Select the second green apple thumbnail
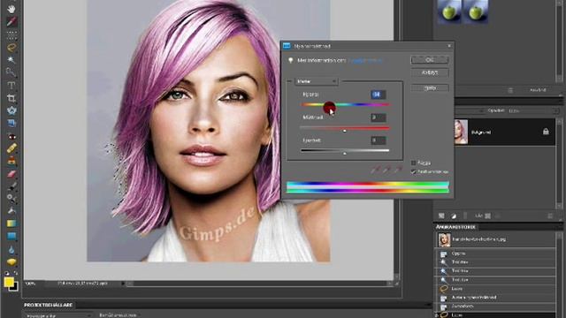 (x=476, y=11)
